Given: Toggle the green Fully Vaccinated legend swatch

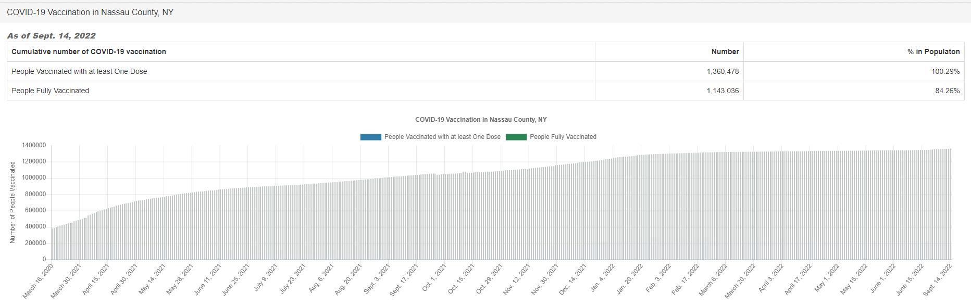Looking at the screenshot, I should [x=516, y=137].
